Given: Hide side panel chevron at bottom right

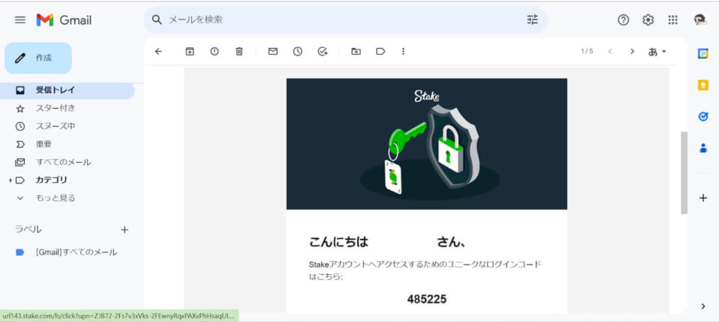Looking at the screenshot, I should pos(703,306).
